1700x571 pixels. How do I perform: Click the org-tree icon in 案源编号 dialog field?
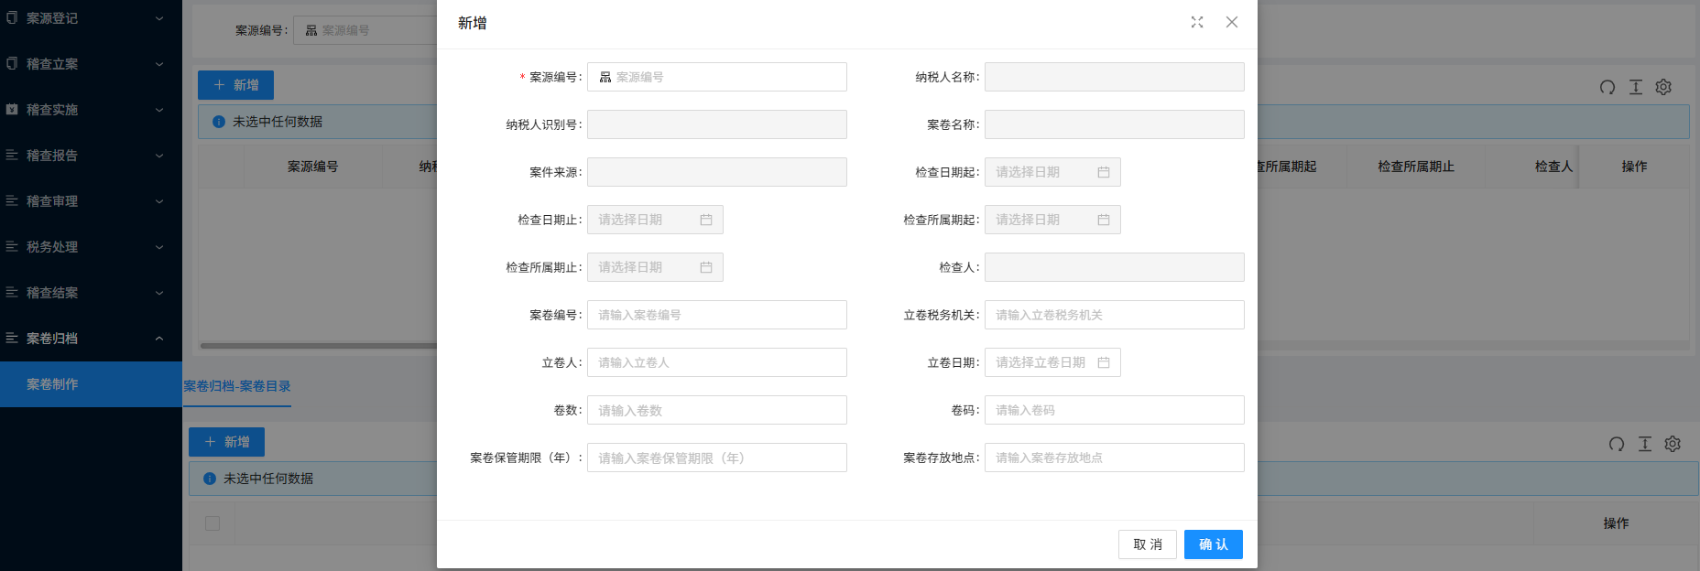tap(605, 77)
